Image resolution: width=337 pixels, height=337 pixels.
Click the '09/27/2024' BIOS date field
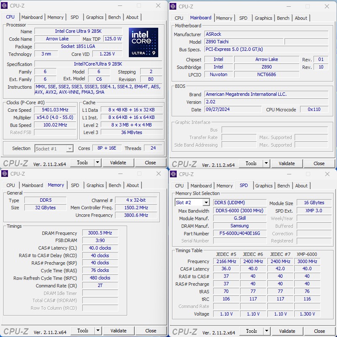(233, 109)
